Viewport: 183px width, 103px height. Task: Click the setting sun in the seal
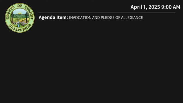point(20,13)
